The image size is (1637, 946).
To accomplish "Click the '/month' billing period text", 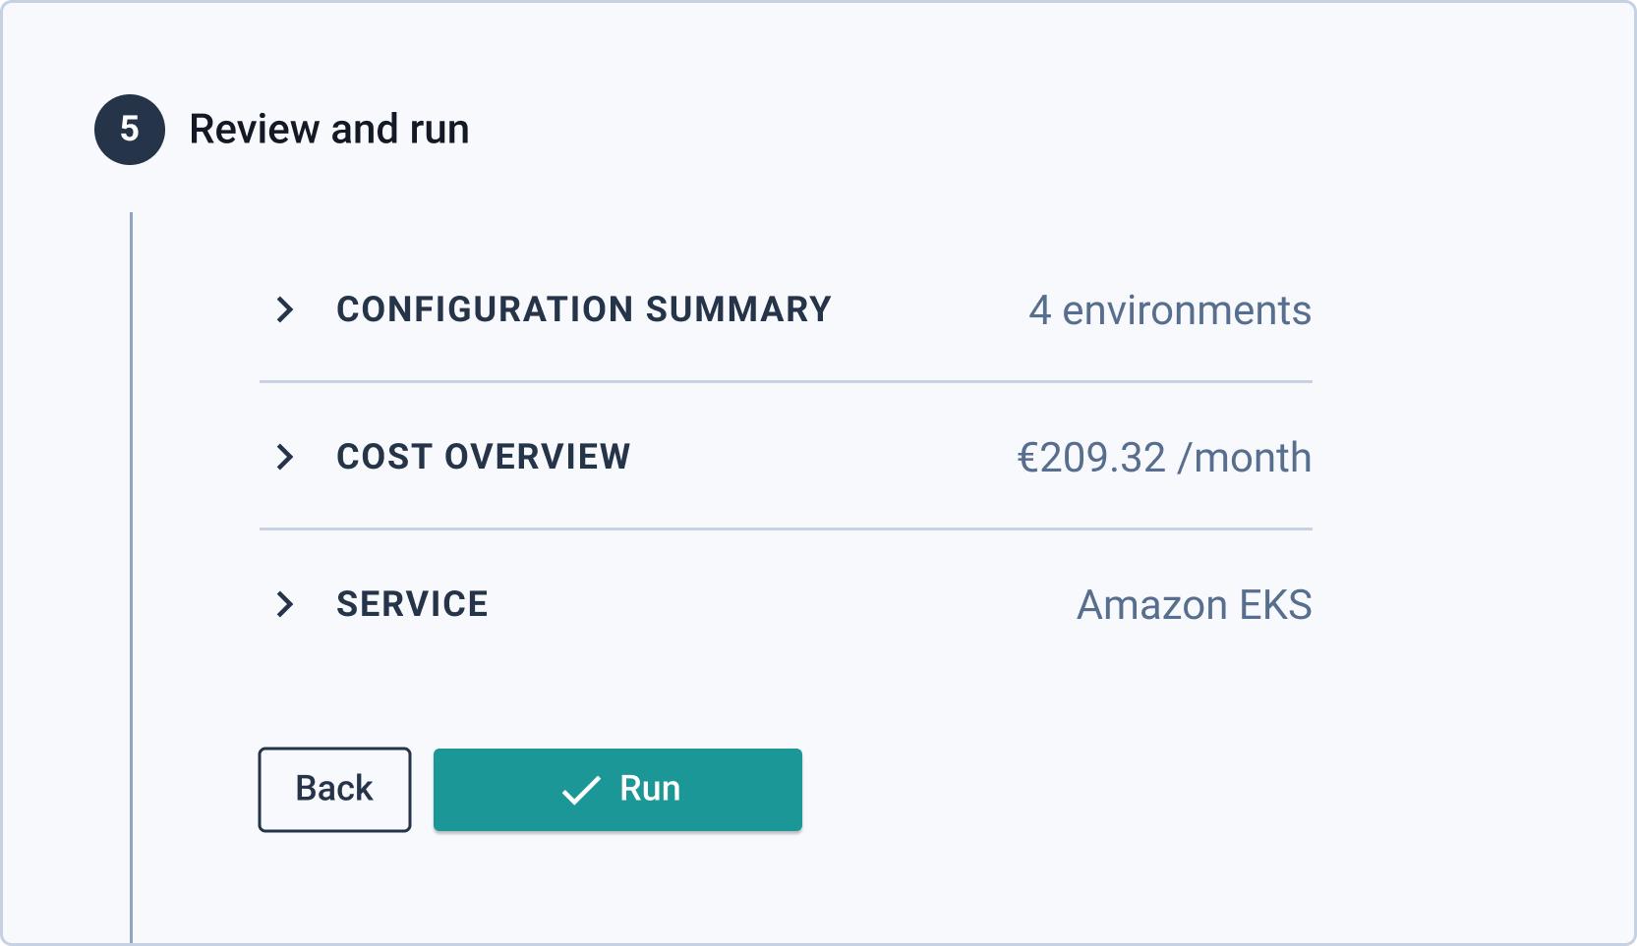I will click(1245, 458).
